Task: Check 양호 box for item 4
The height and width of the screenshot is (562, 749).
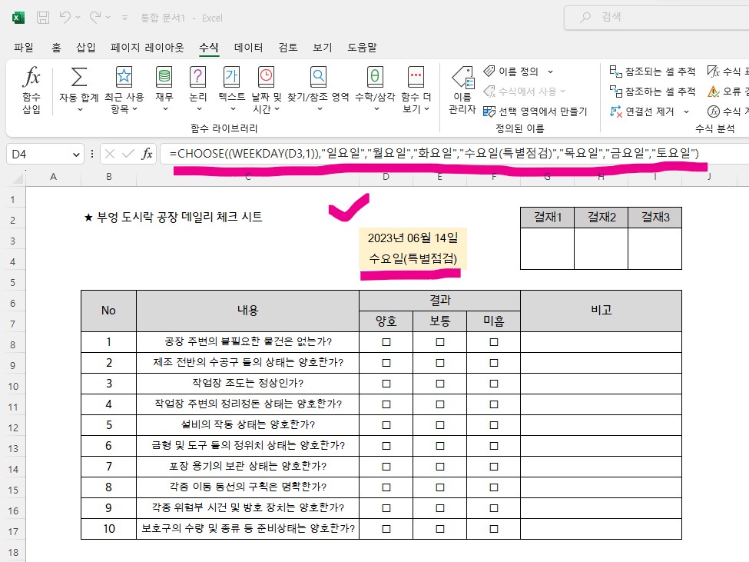Action: (386, 404)
